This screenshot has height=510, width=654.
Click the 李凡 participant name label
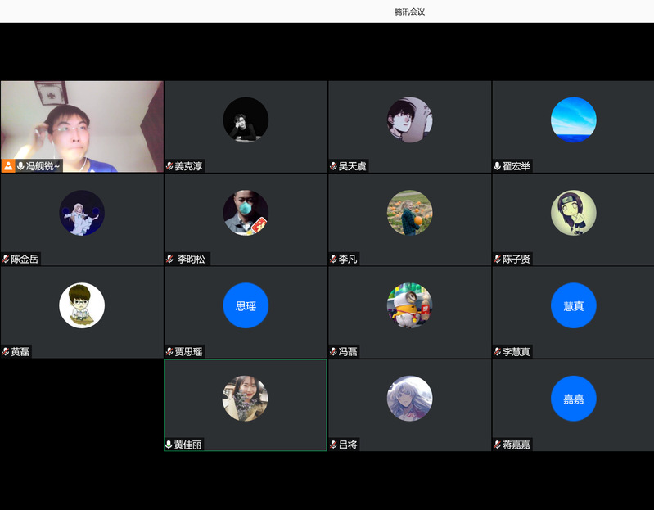[x=348, y=260]
